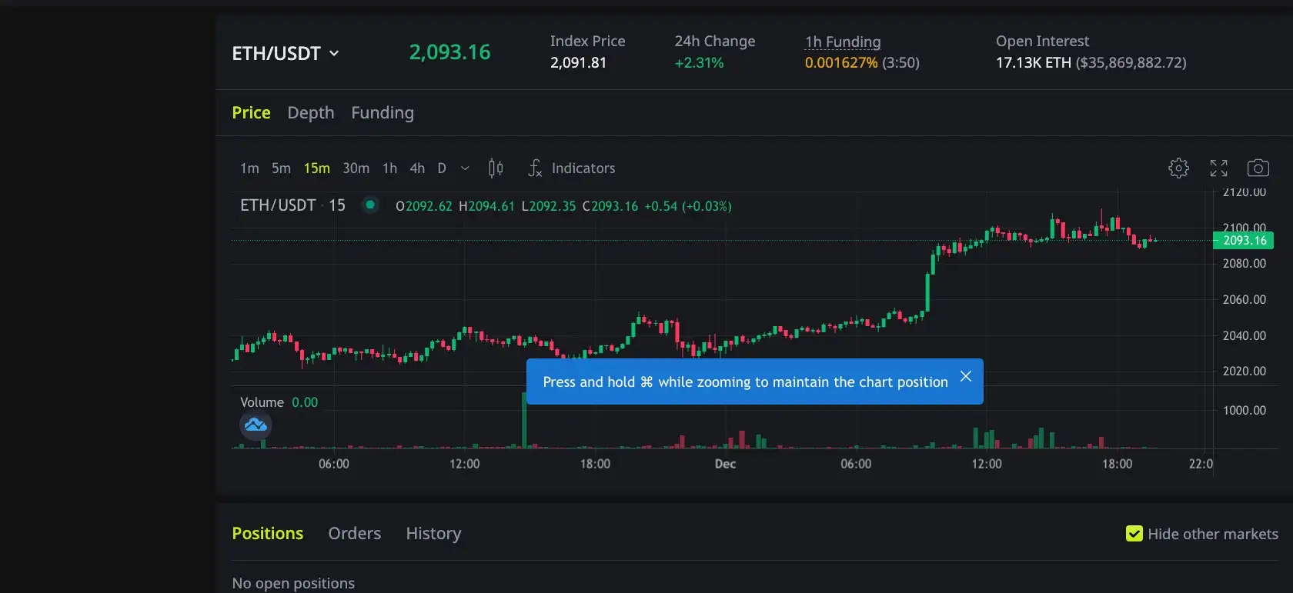Open the Orders tab
Screen dimensions: 1293x593
pos(354,533)
